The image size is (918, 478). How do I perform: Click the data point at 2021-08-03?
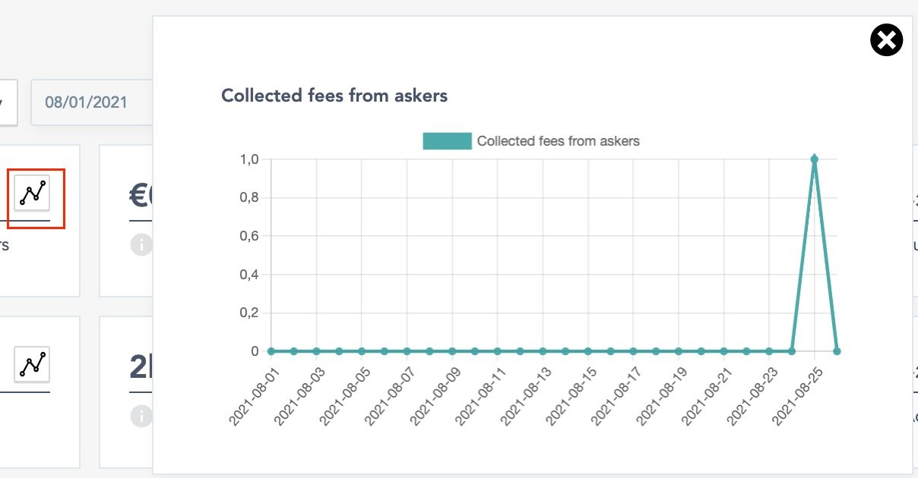click(x=317, y=351)
